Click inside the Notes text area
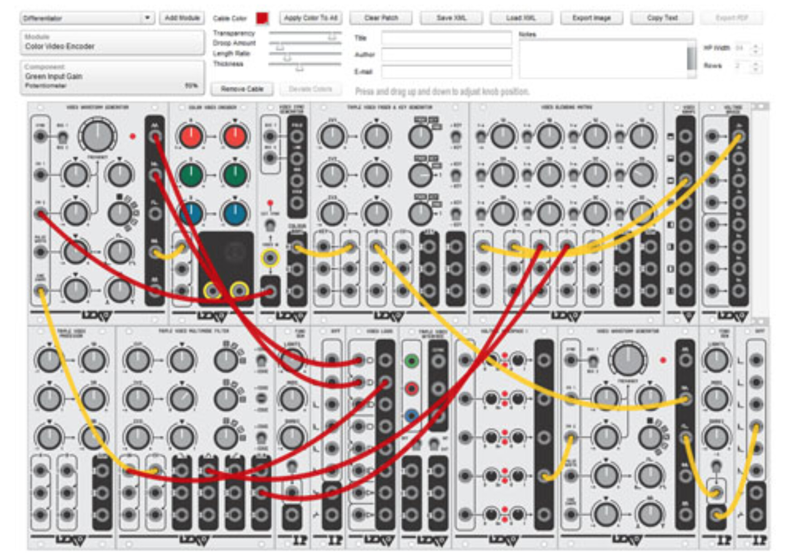804x559 pixels. coord(603,59)
